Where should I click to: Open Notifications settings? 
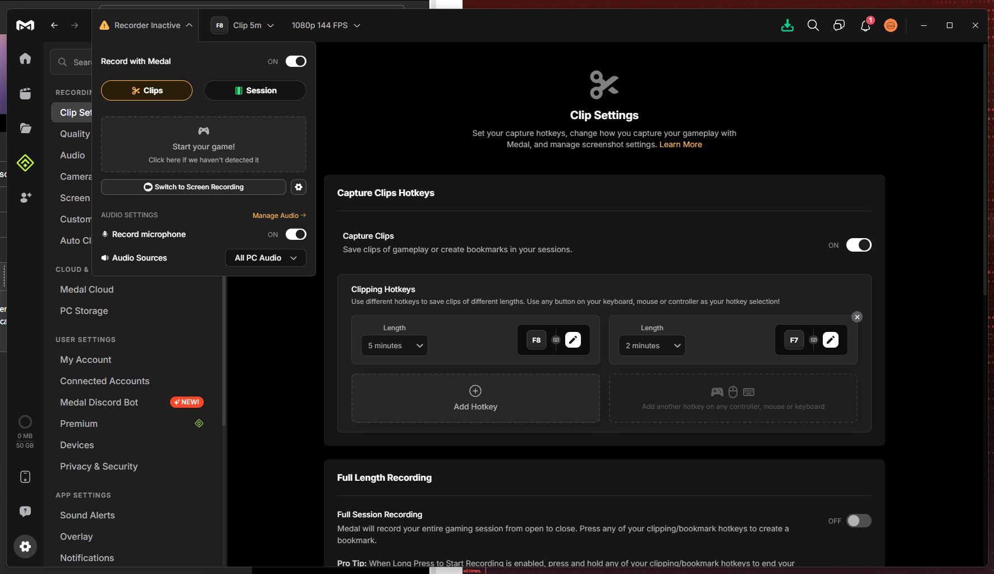[87, 558]
